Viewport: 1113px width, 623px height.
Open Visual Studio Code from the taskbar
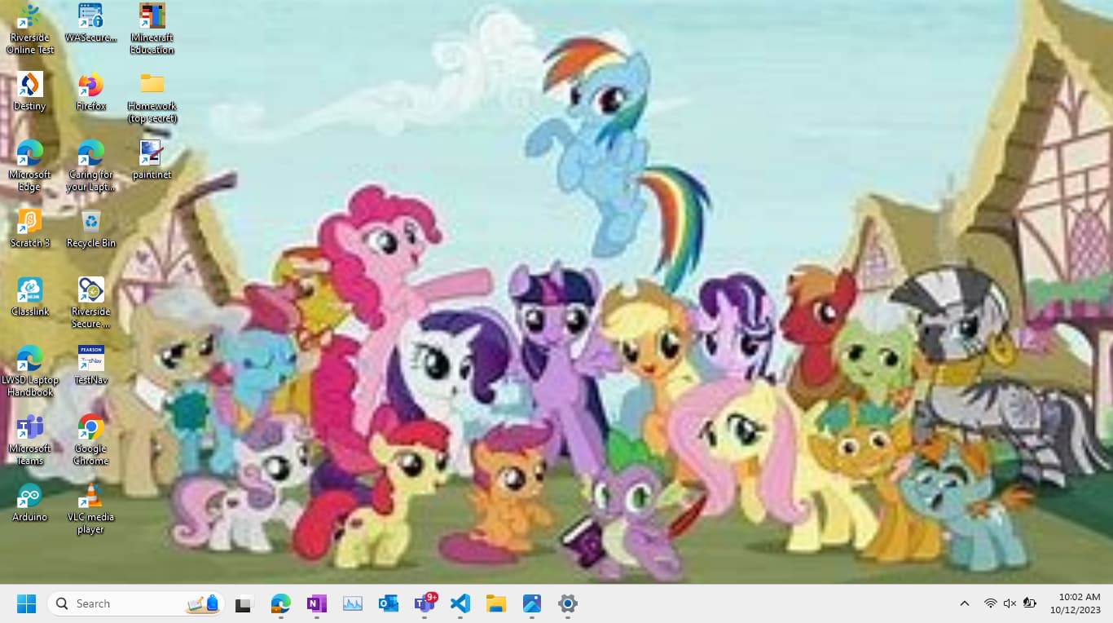pyautogui.click(x=460, y=603)
